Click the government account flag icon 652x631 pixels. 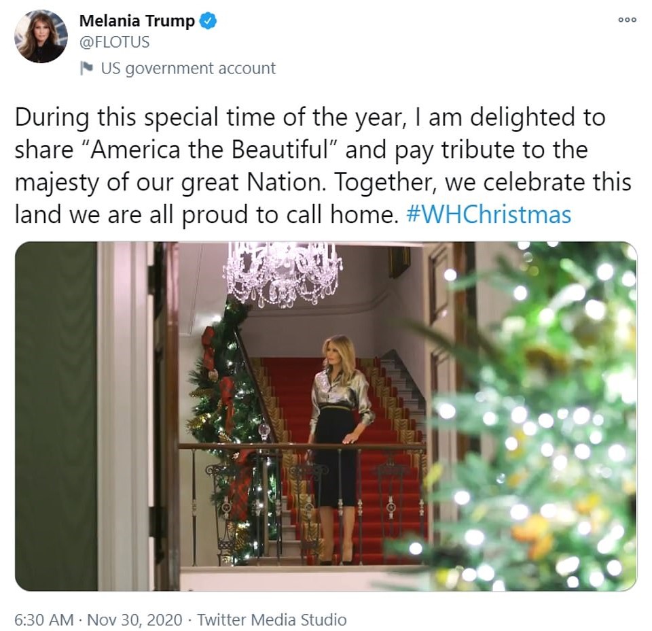coord(86,68)
